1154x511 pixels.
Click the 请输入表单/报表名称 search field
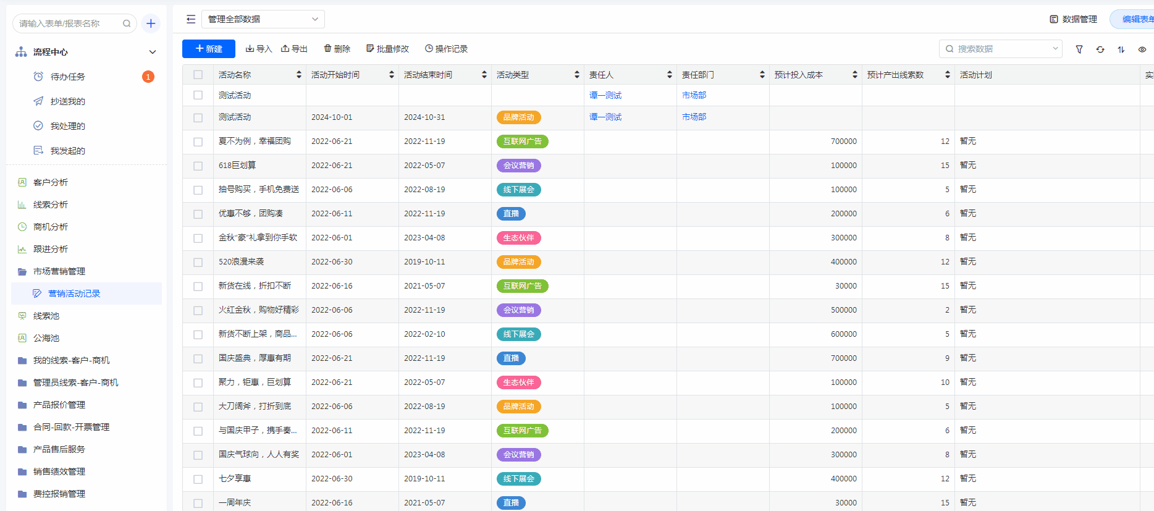(69, 23)
